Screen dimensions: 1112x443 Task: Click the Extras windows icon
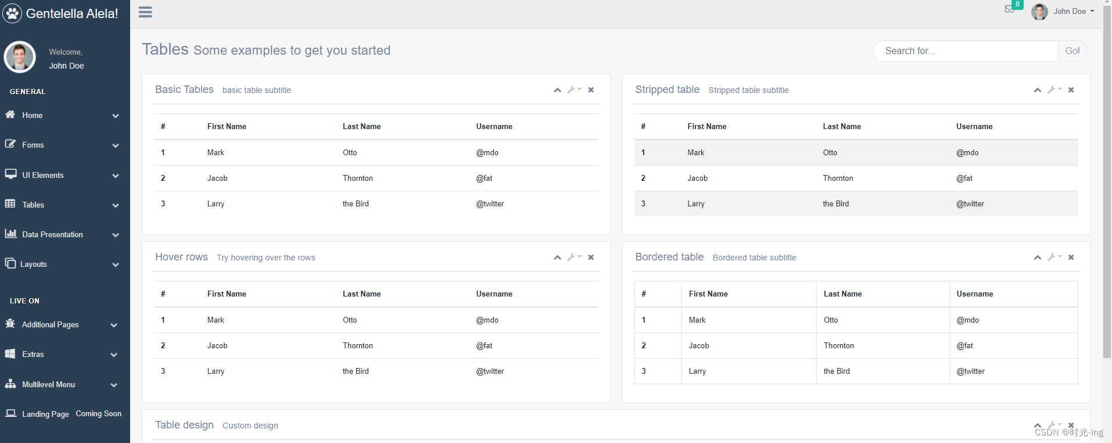coord(10,353)
